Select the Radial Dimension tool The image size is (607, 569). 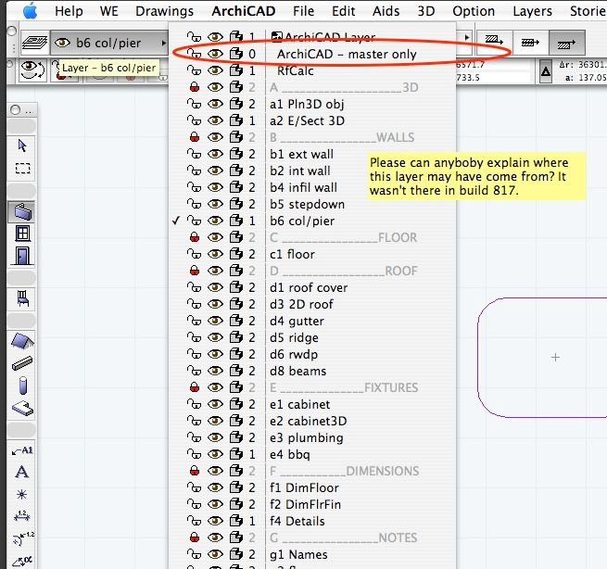(22, 538)
